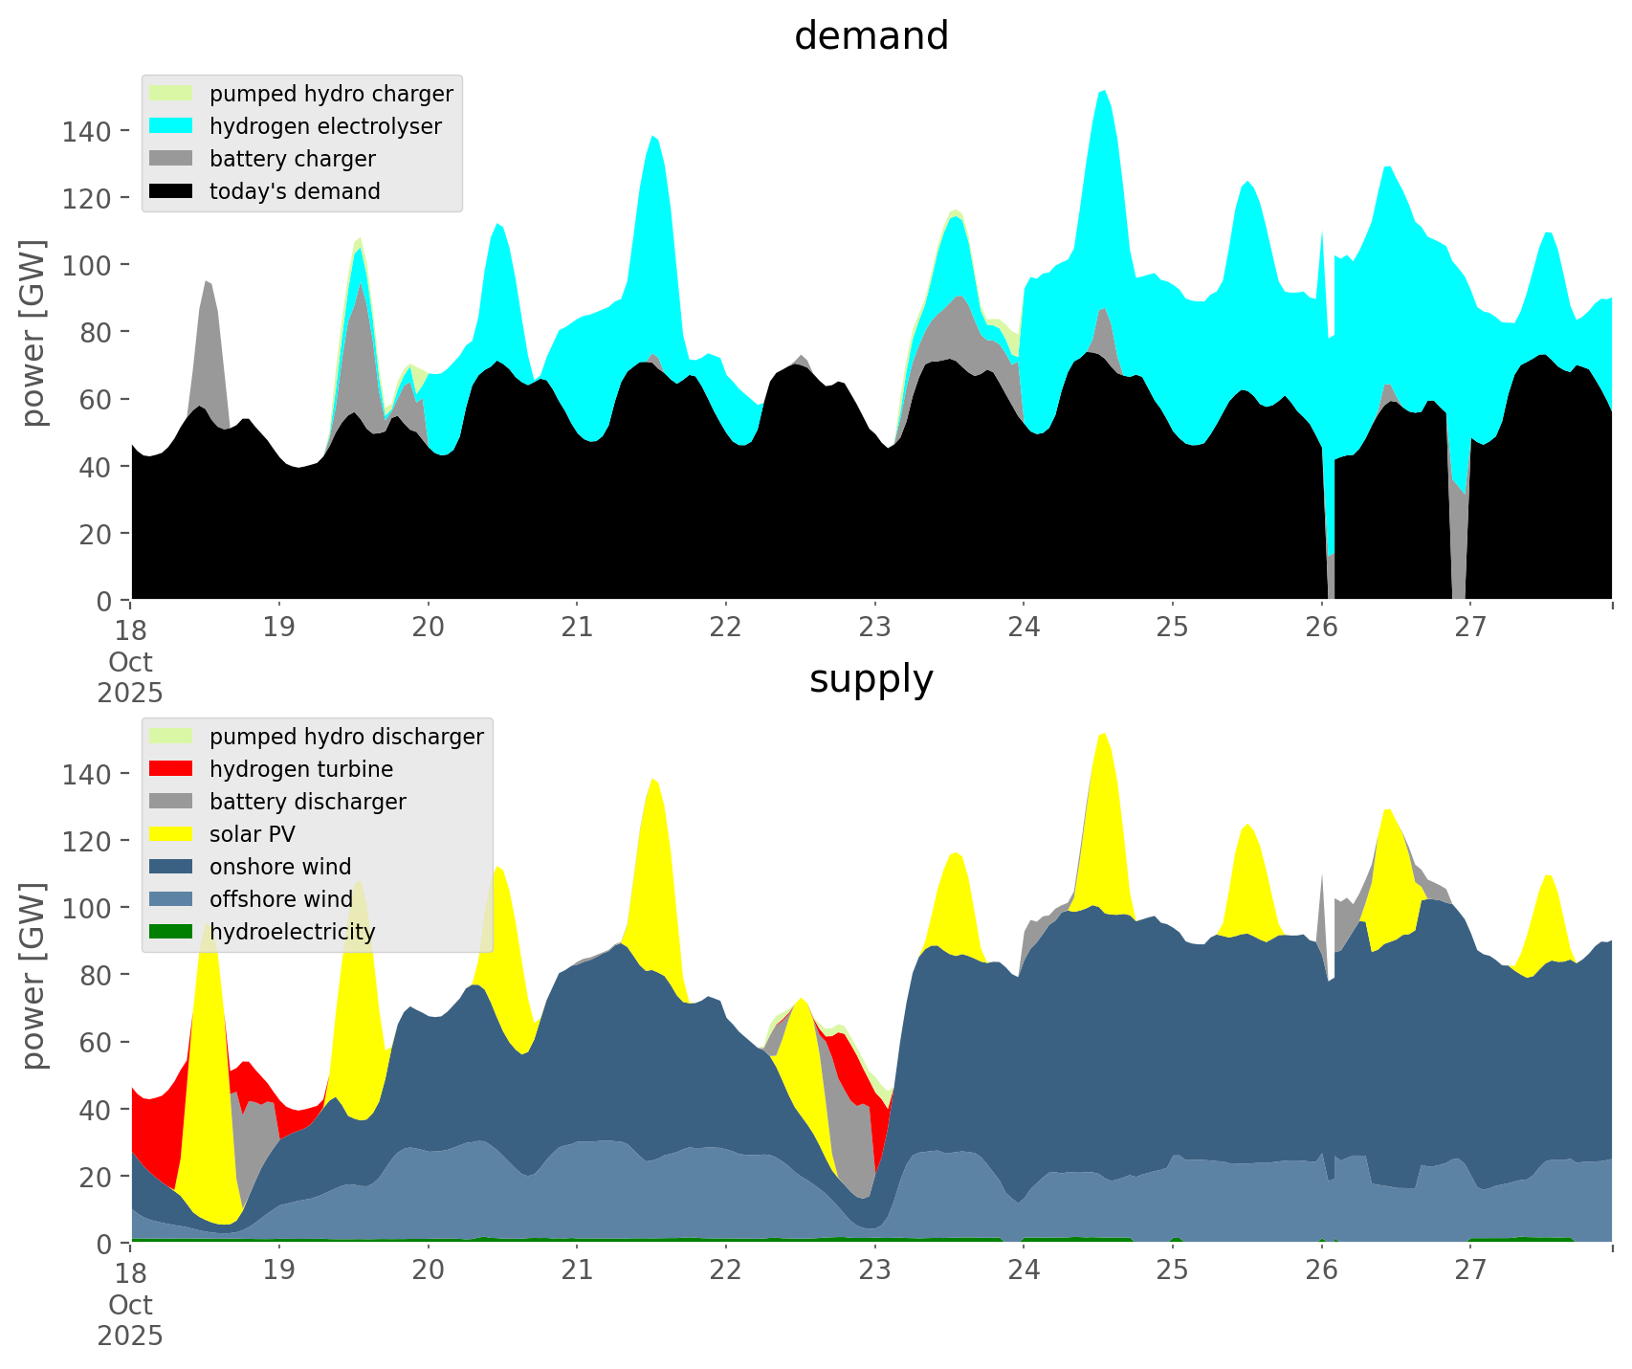1632x1369 pixels.
Task: Click the red hydrogen turbine legend swatch
Action: click(171, 769)
